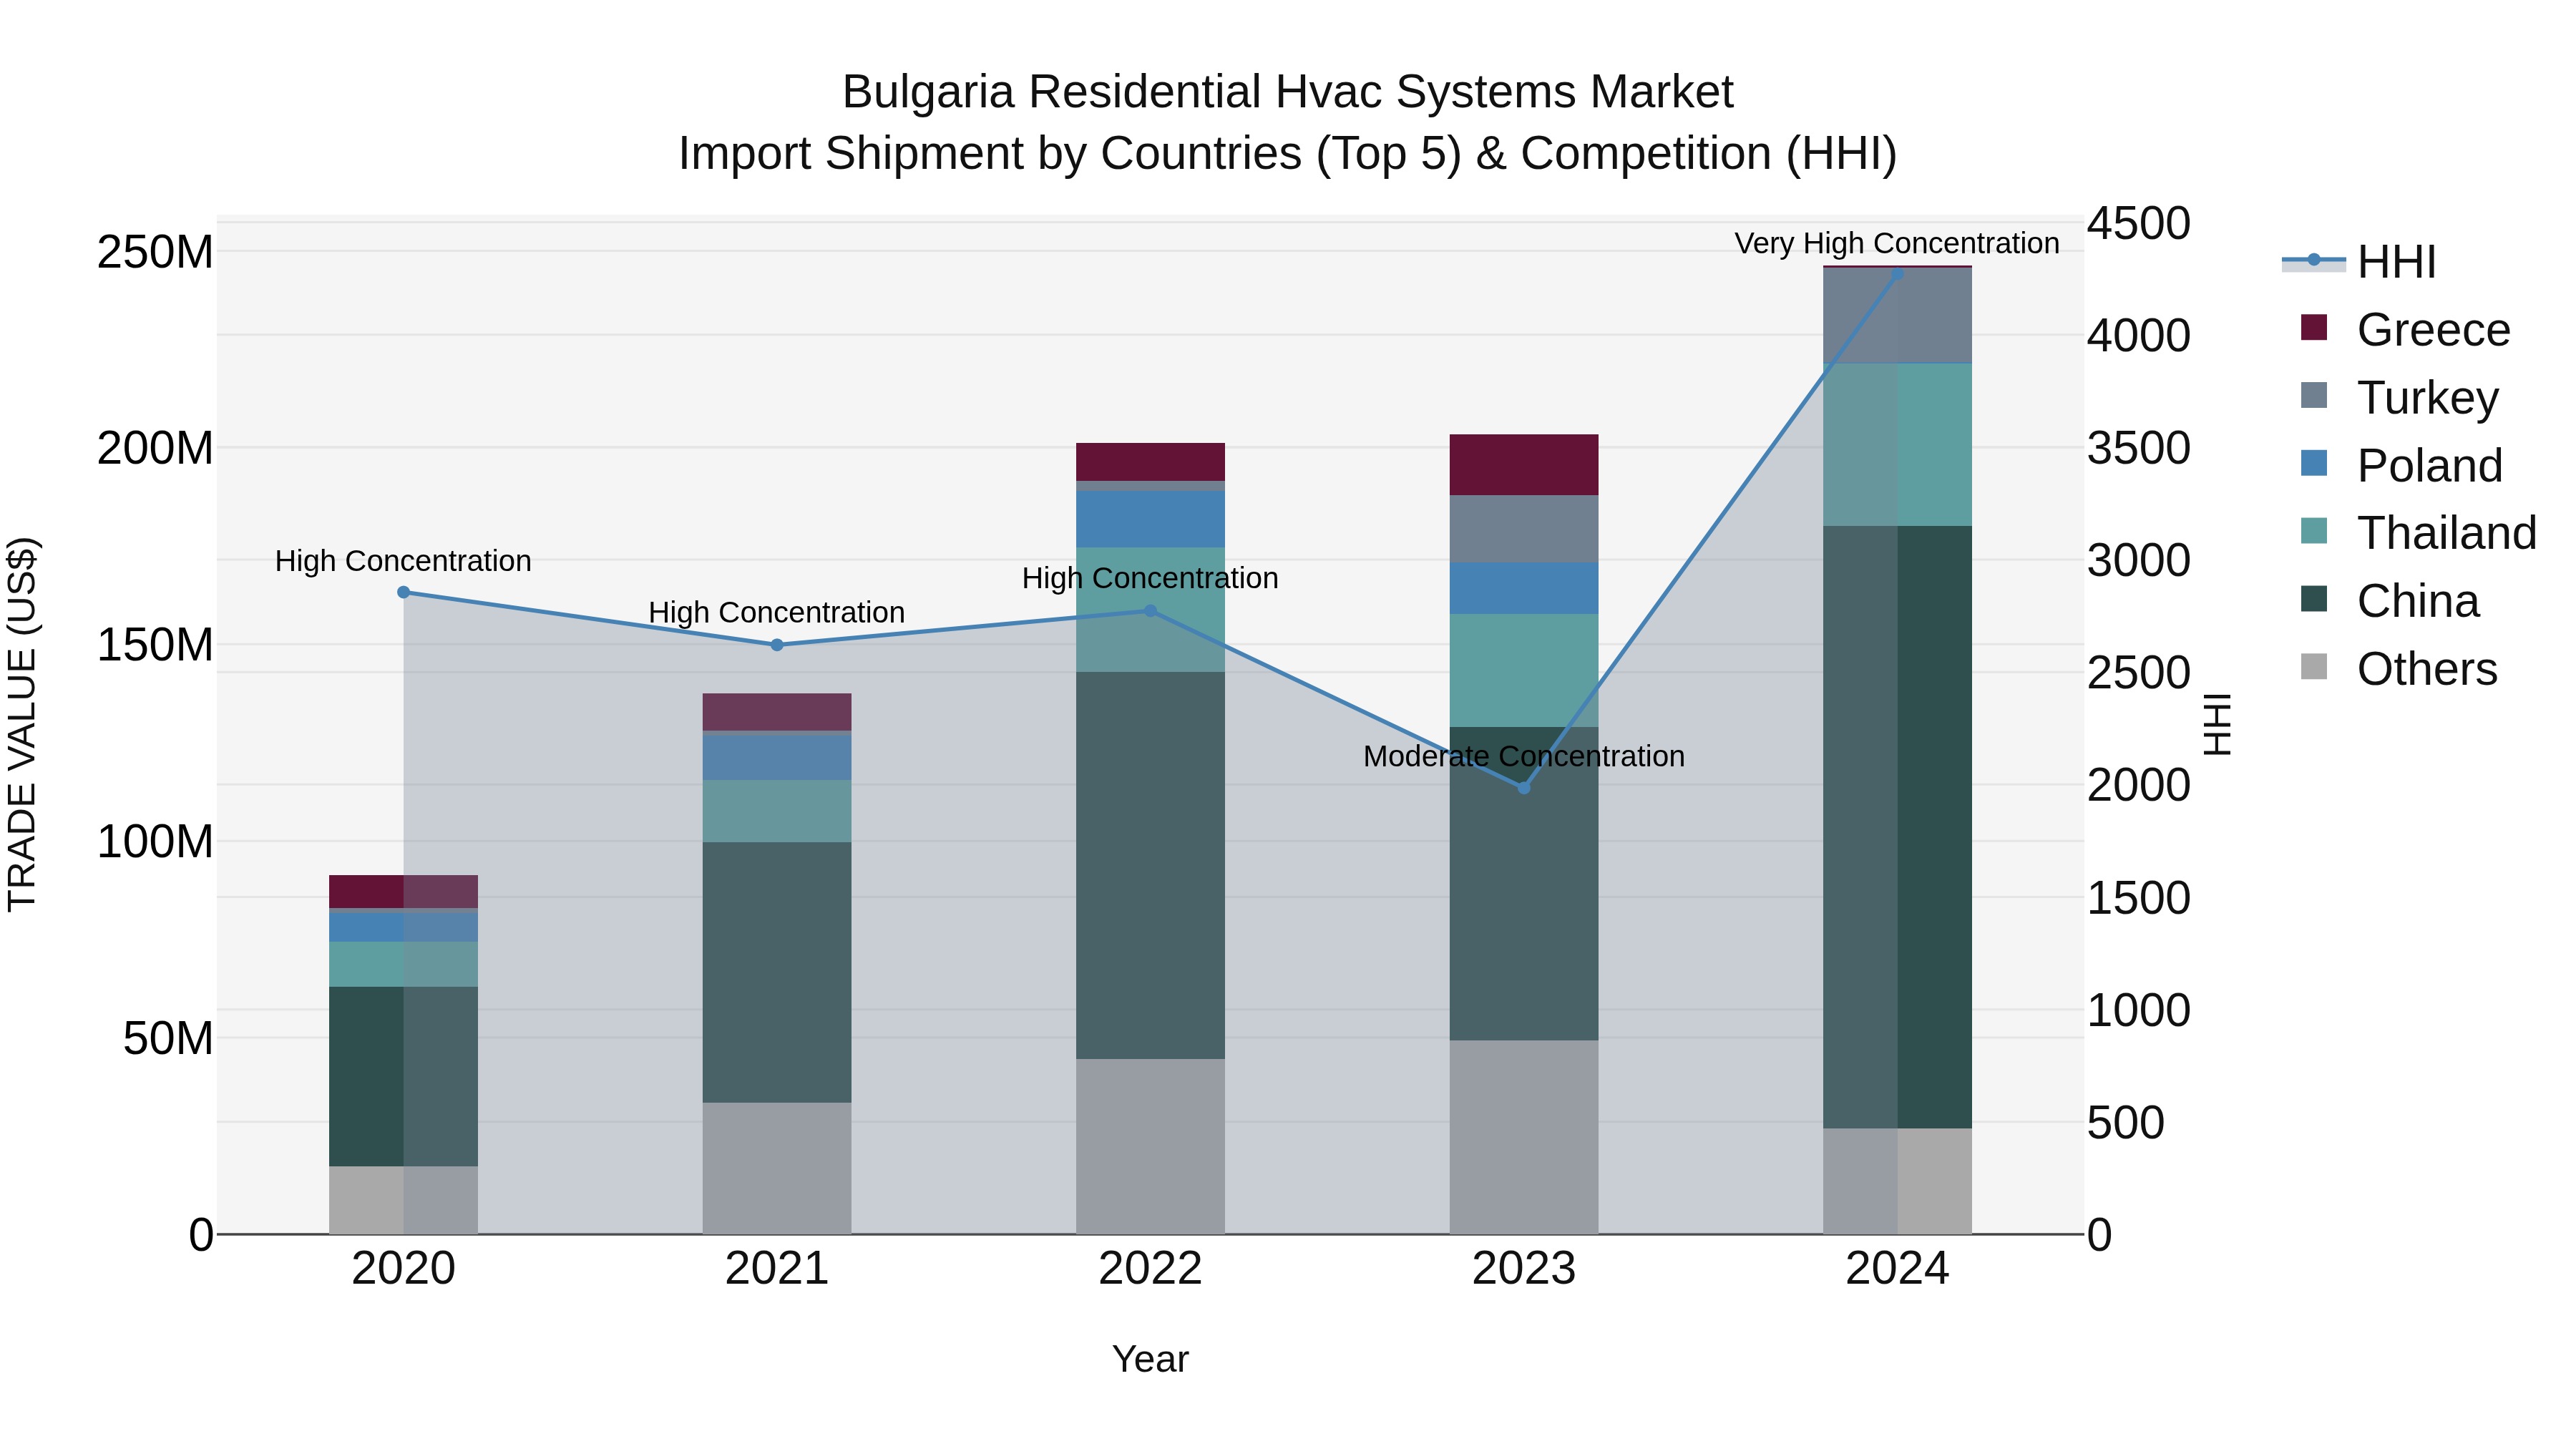Click the 2023 Turkey bar segment
The image size is (2576, 1449).
coord(1524,529)
